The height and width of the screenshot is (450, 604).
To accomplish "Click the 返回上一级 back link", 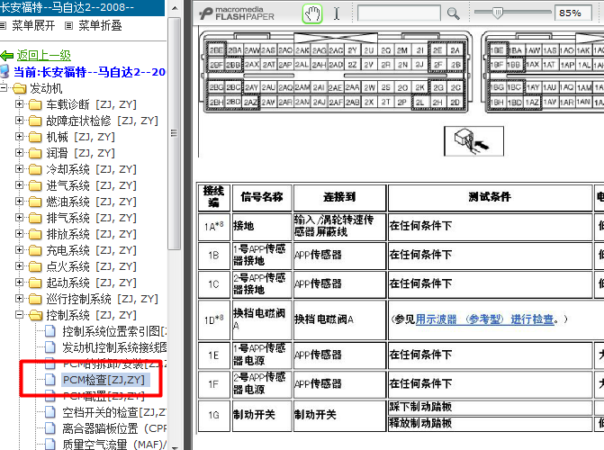I will (43, 56).
